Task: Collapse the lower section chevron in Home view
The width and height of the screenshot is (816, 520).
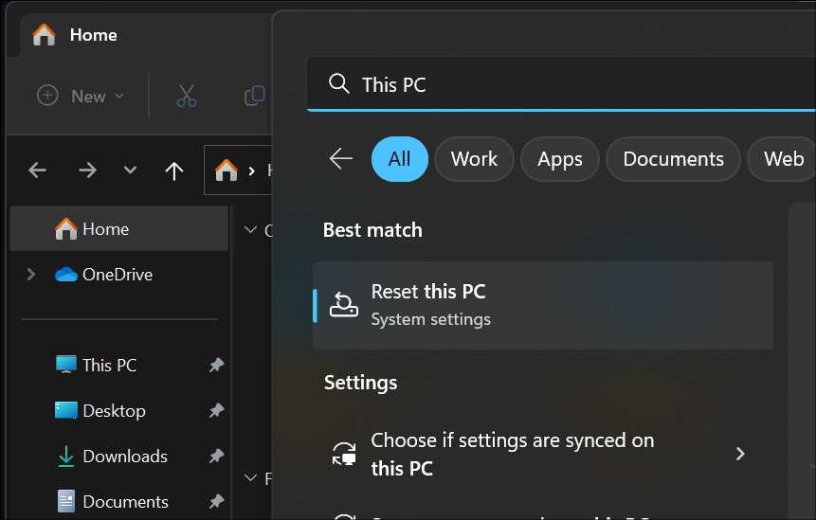Action: [x=251, y=477]
